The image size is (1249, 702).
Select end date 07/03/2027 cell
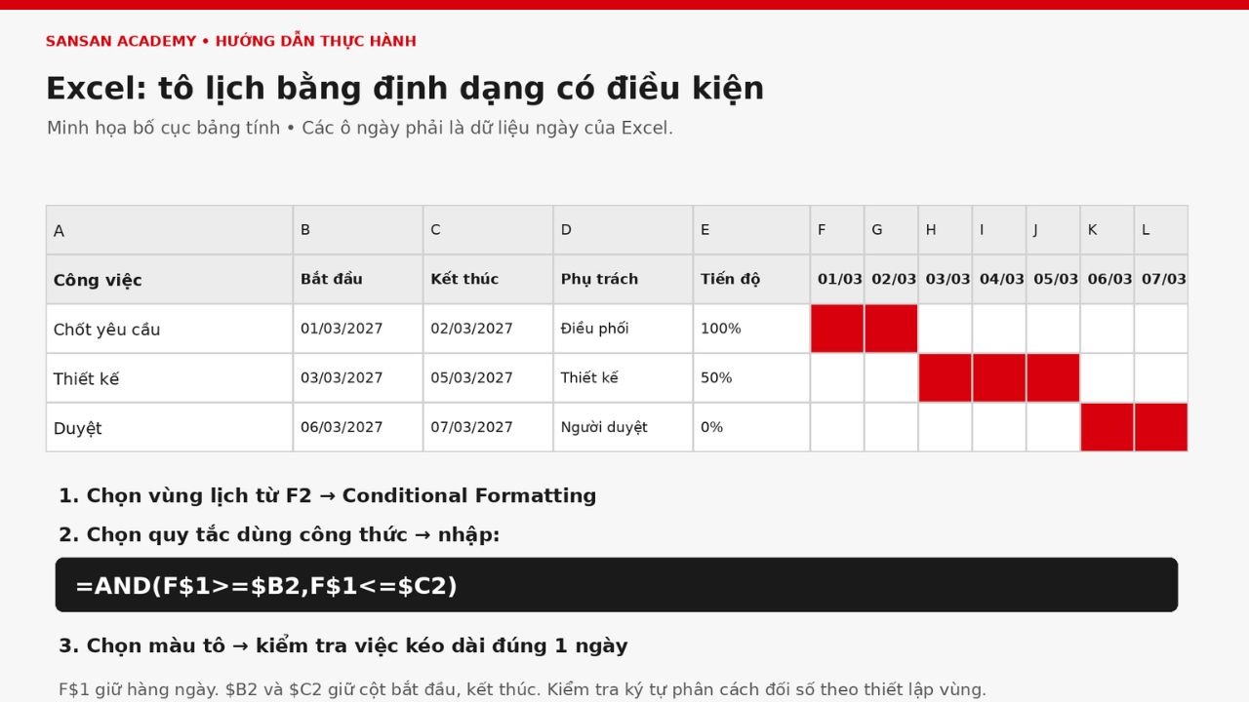[488, 427]
